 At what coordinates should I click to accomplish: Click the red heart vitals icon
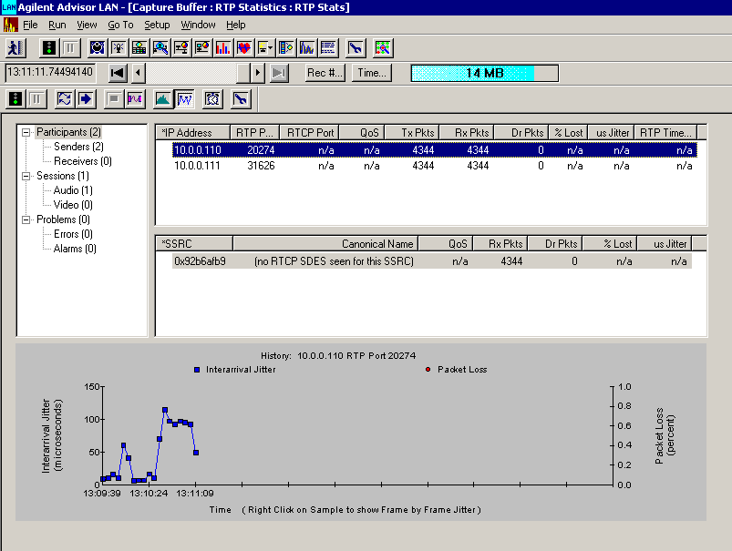(244, 47)
